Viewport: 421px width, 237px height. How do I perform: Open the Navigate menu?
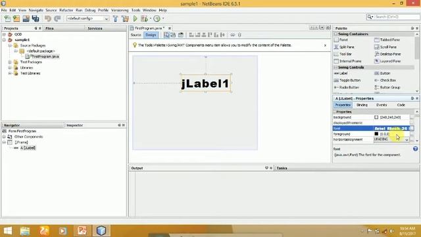pos(36,11)
